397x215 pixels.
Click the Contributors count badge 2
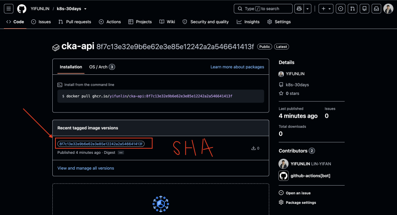(x=312, y=151)
